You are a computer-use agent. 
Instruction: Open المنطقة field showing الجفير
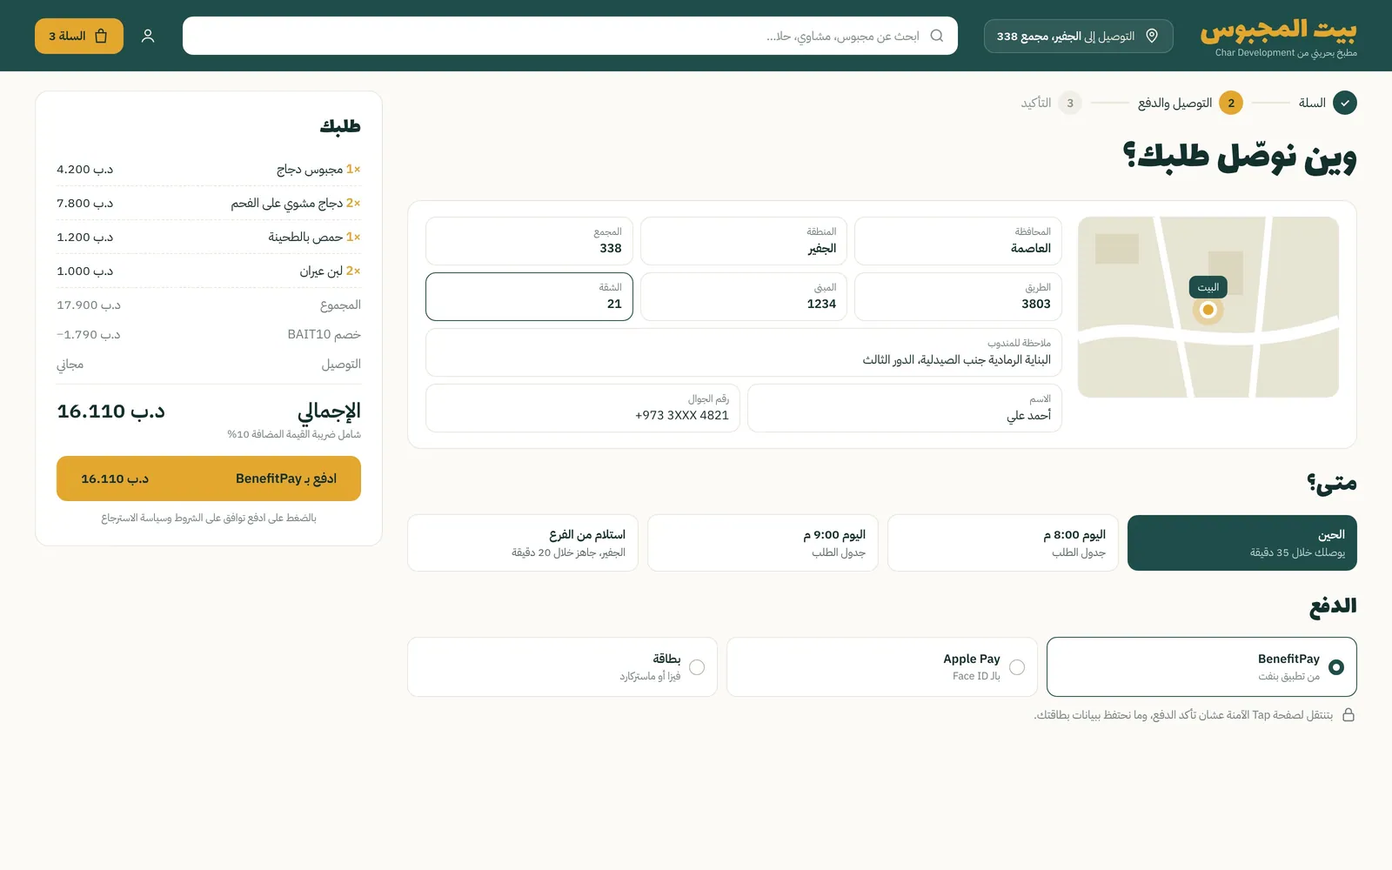744,241
